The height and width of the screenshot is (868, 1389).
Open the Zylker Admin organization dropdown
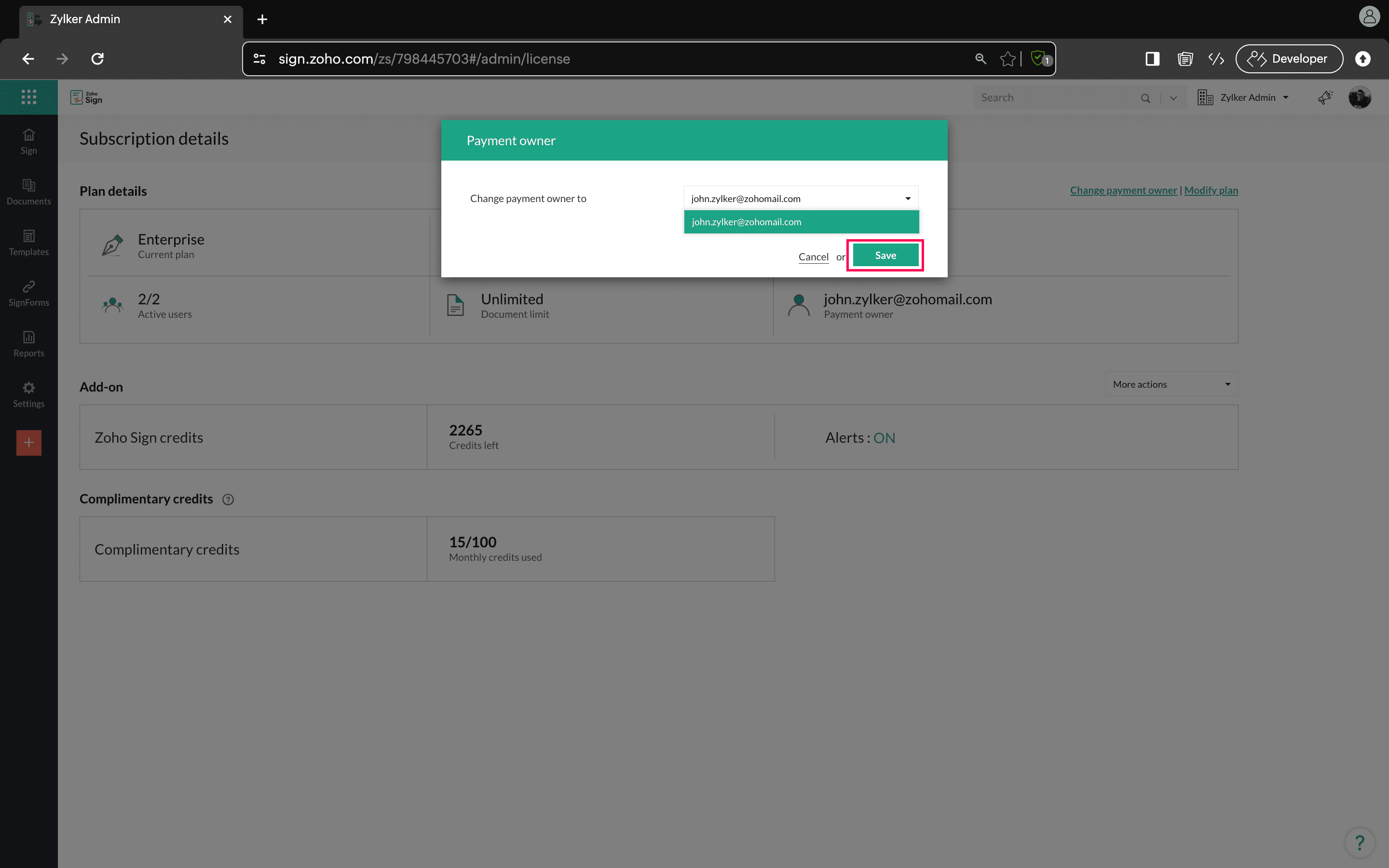point(1244,97)
